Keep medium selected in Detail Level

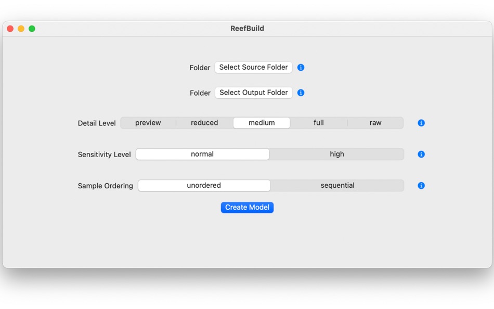(262, 123)
